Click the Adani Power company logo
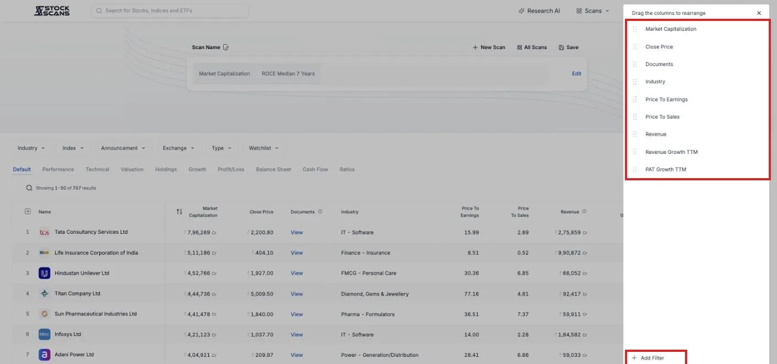Screen dimensions: 777x364 tap(45, 355)
